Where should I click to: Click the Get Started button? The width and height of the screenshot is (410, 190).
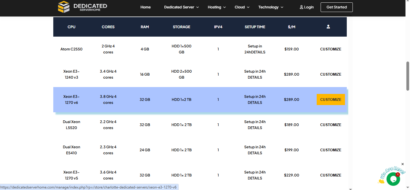click(x=337, y=7)
